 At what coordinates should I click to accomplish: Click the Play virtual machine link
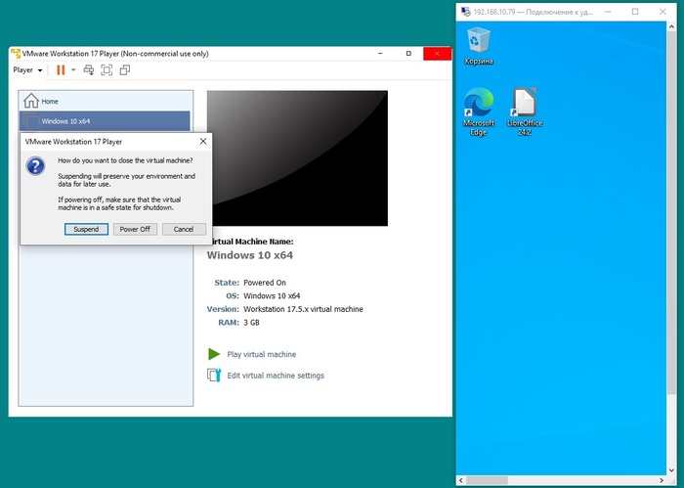[261, 354]
